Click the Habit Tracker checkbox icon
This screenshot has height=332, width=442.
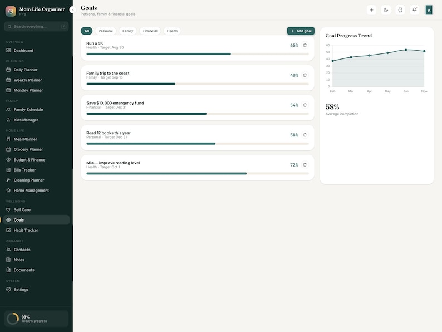(8, 230)
